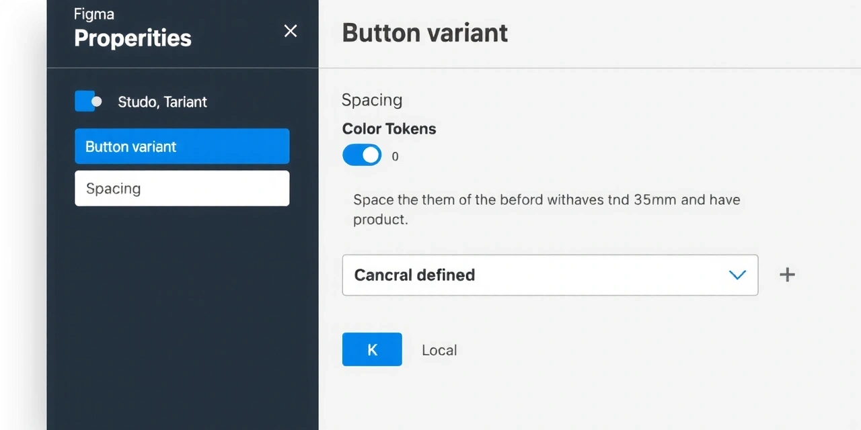This screenshot has width=861, height=430.
Task: Select Spacing in the sidebar
Action: [x=182, y=188]
